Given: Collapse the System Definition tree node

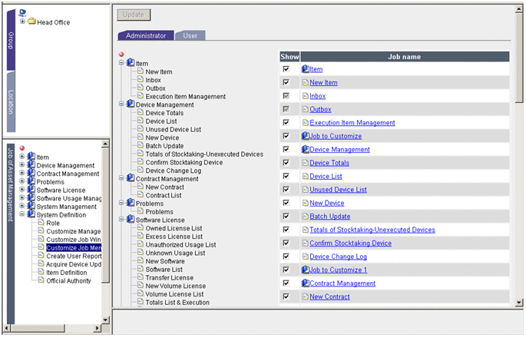Looking at the screenshot, I should coord(22,215).
